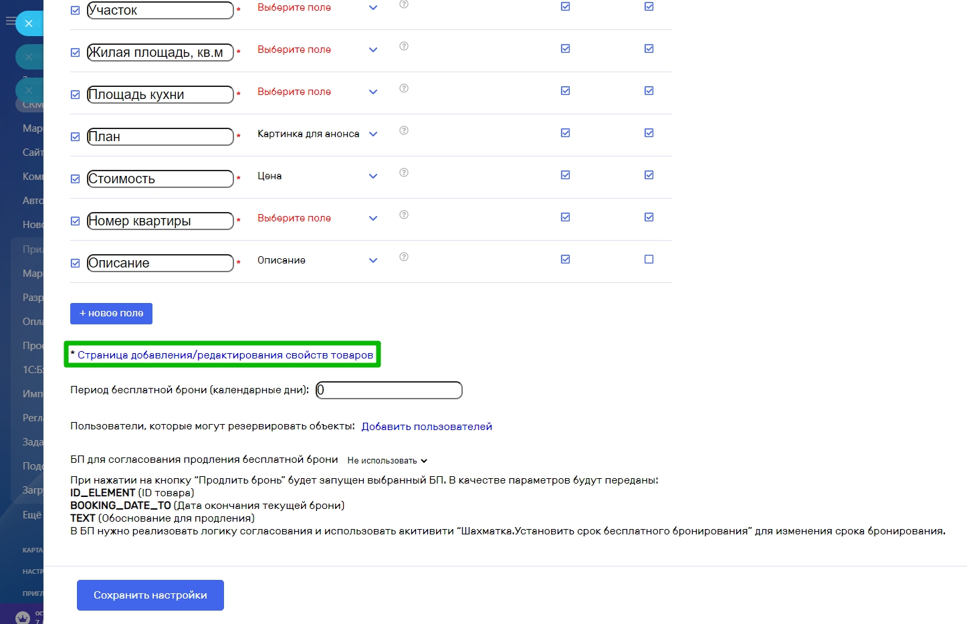Click the Зада item in the left sidebar
967x624 pixels.
(32, 442)
